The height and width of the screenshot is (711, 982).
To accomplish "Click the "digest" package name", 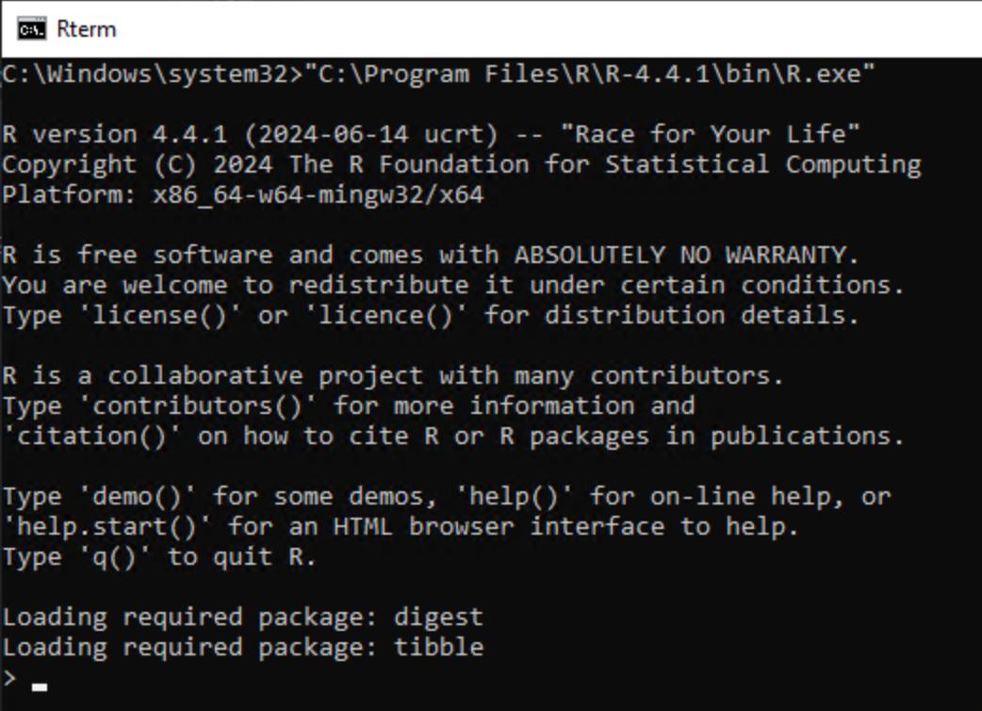I will (438, 617).
